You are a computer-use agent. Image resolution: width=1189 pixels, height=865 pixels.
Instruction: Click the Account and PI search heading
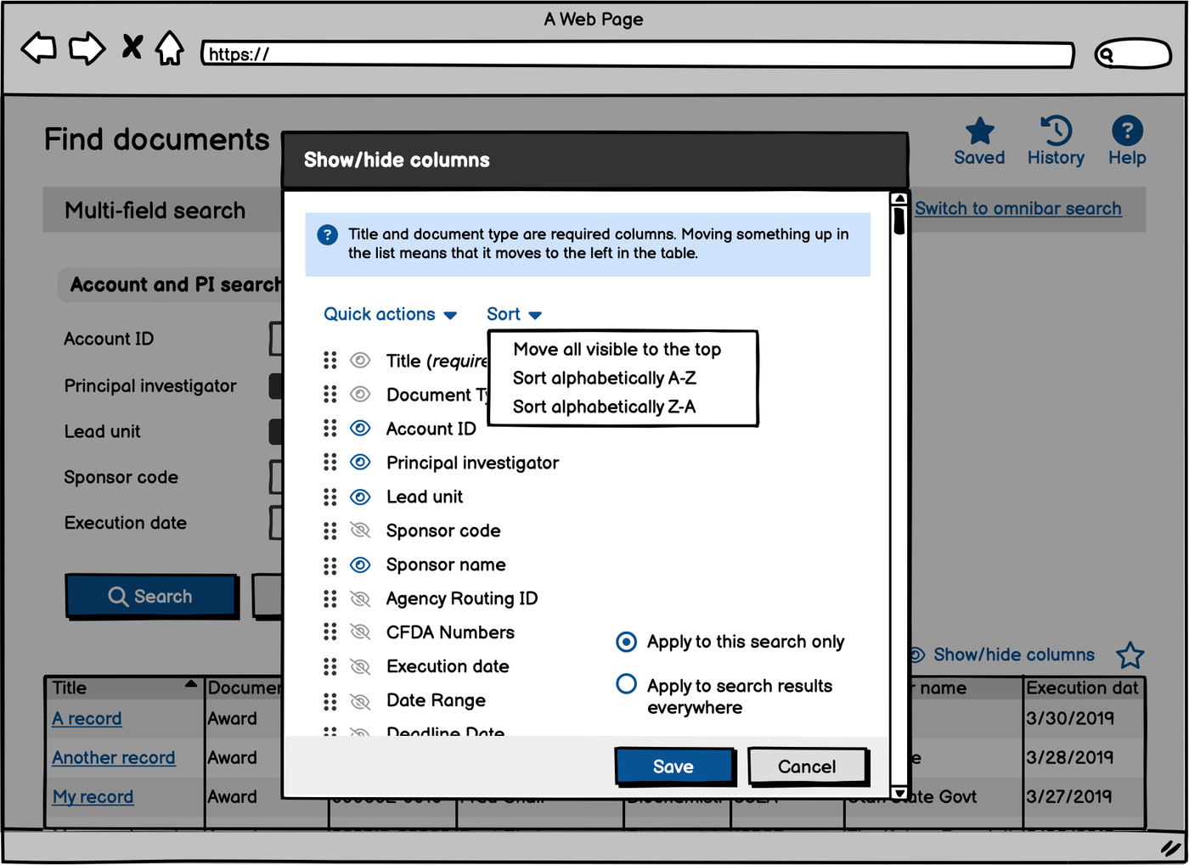click(x=176, y=285)
